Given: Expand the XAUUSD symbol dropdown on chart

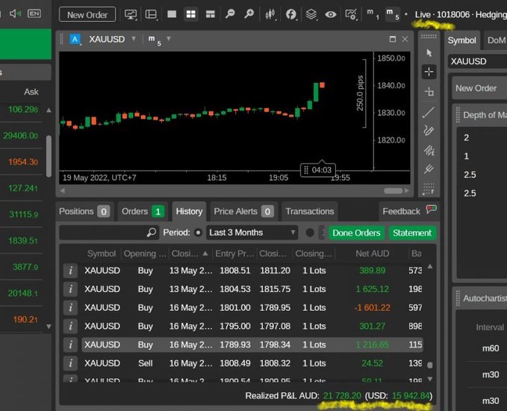Looking at the screenshot, I should click(134, 39).
